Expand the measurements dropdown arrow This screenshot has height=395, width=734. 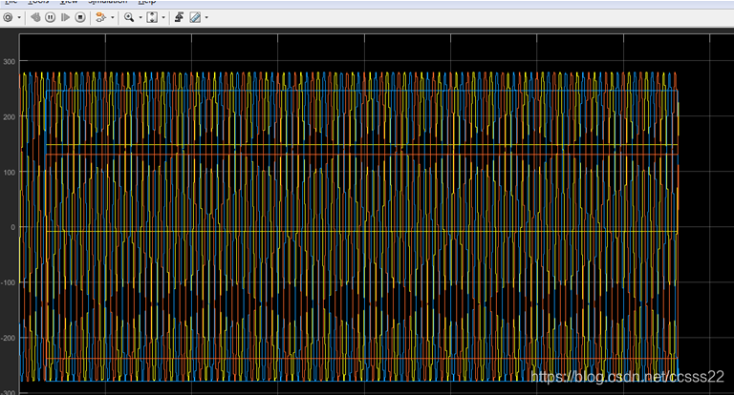pos(206,18)
